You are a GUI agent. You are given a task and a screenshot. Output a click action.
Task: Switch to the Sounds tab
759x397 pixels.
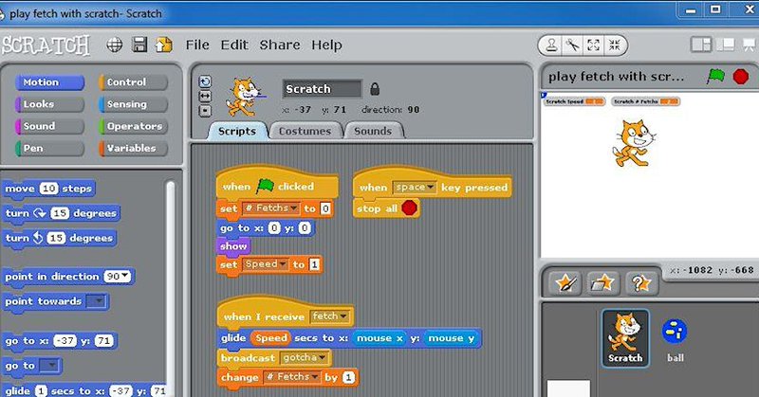point(373,131)
